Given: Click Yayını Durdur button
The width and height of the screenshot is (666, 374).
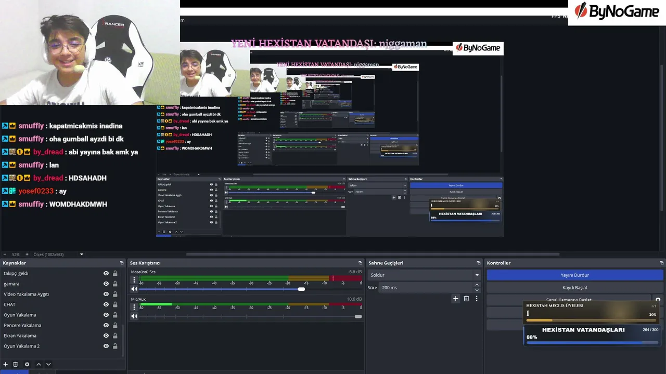Looking at the screenshot, I should point(575,275).
